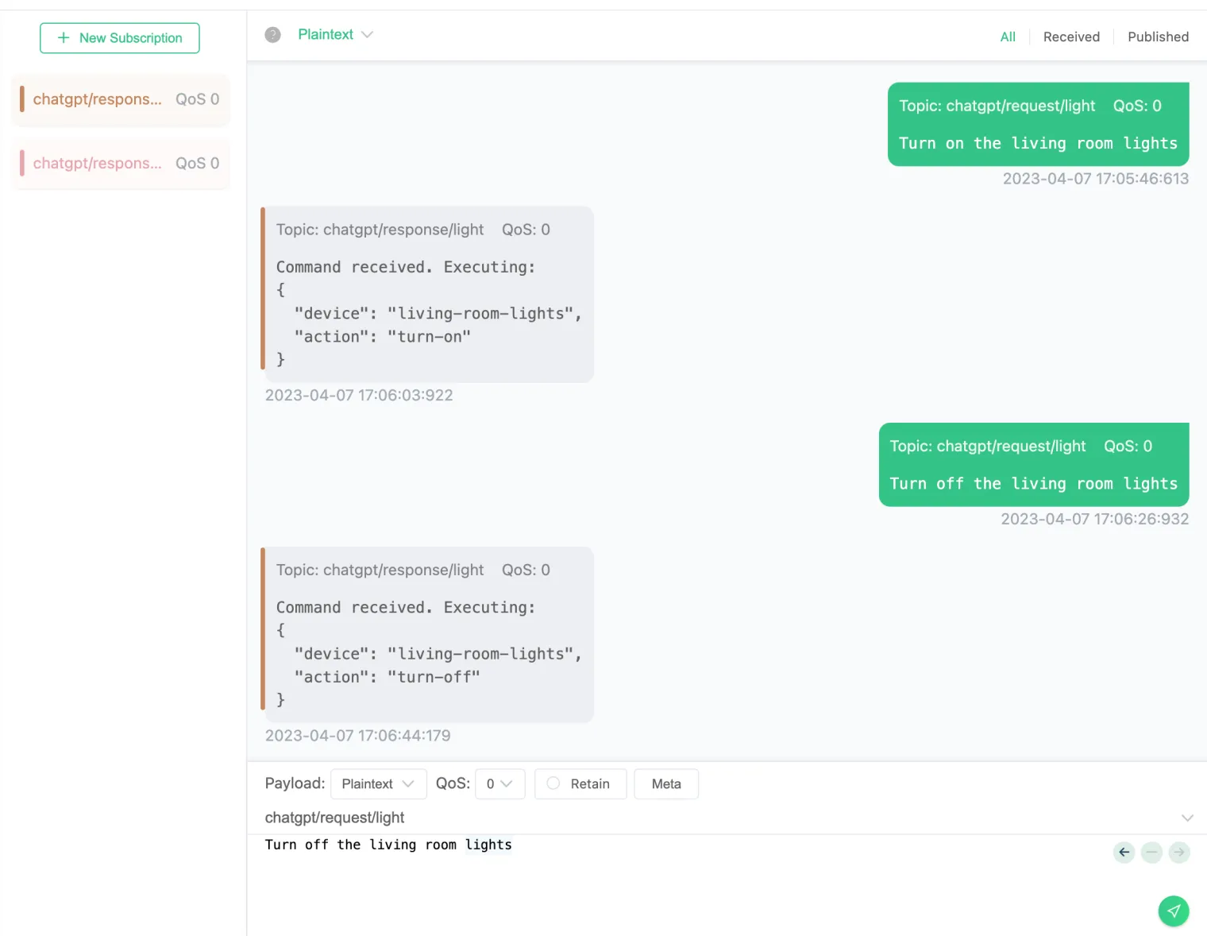Viewport: 1207px width, 936px height.
Task: Open the help question mark icon
Action: coord(272,34)
